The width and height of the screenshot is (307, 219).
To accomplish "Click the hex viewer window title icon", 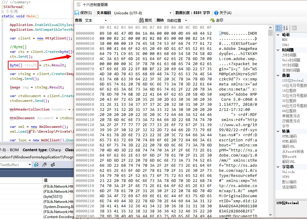I will coord(78,4).
